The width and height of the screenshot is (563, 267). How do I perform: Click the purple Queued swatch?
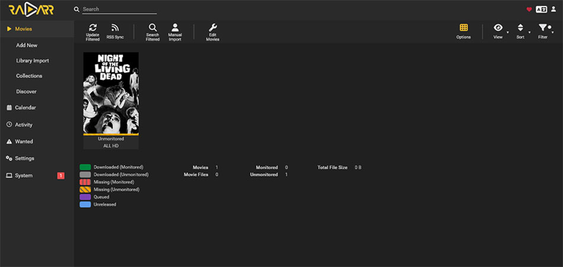pyautogui.click(x=85, y=197)
